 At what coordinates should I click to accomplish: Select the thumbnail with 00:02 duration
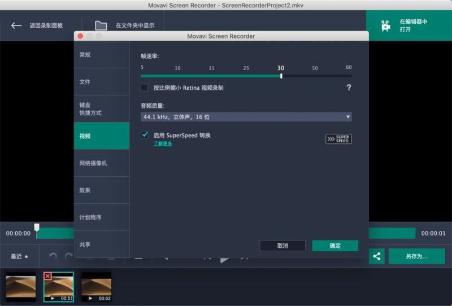pyautogui.click(x=96, y=286)
